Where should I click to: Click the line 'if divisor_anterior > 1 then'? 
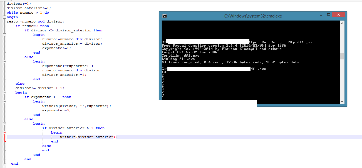pos(73,128)
